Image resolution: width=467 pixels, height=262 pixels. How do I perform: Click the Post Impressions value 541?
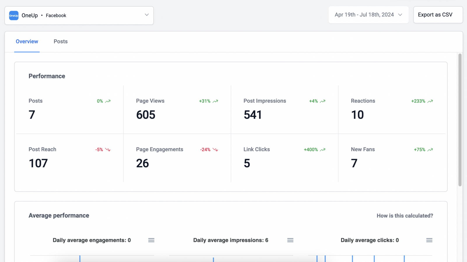253,115
